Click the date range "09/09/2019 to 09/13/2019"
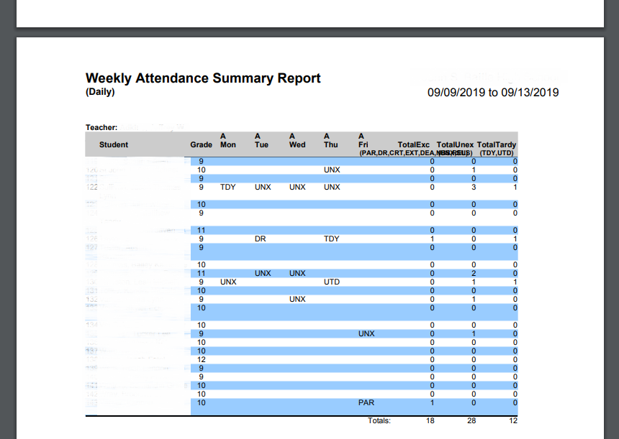The image size is (619, 439). coord(493,93)
